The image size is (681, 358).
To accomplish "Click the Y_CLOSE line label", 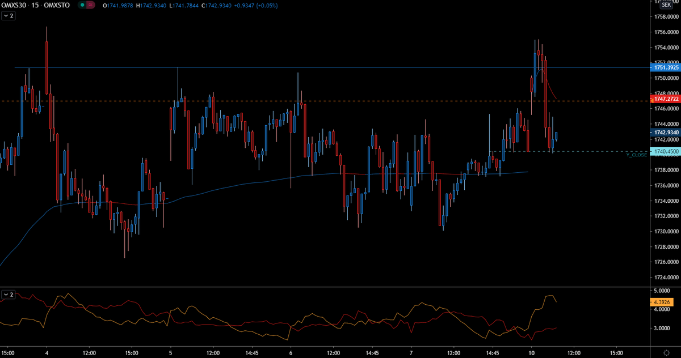I will click(x=636, y=155).
